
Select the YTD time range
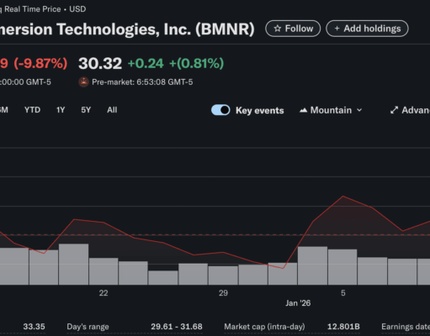pos(32,110)
